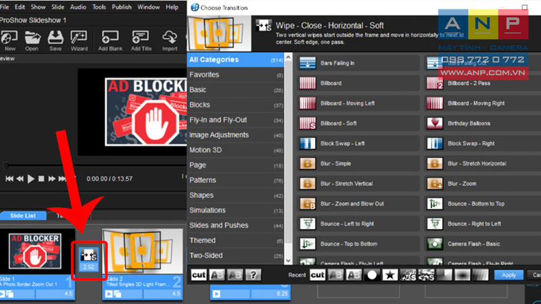
Task: Choose the Blur - Zoom transition
Action: [483, 184]
